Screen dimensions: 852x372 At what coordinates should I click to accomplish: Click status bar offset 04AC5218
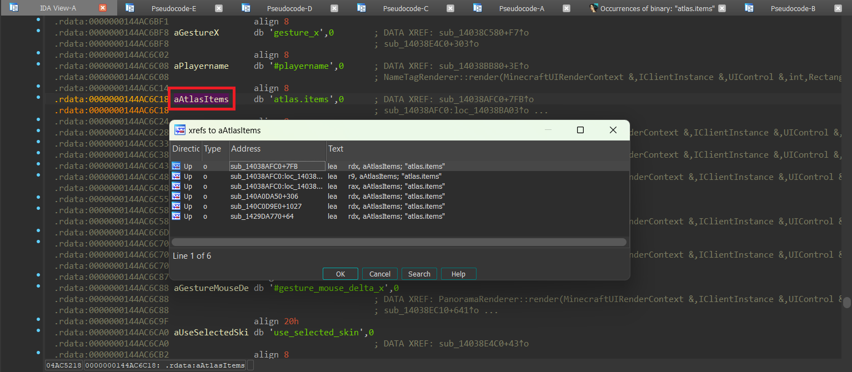click(64, 365)
